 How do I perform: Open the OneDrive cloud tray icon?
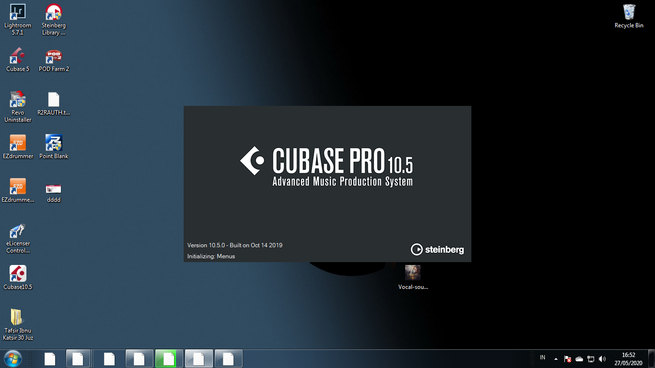579,358
